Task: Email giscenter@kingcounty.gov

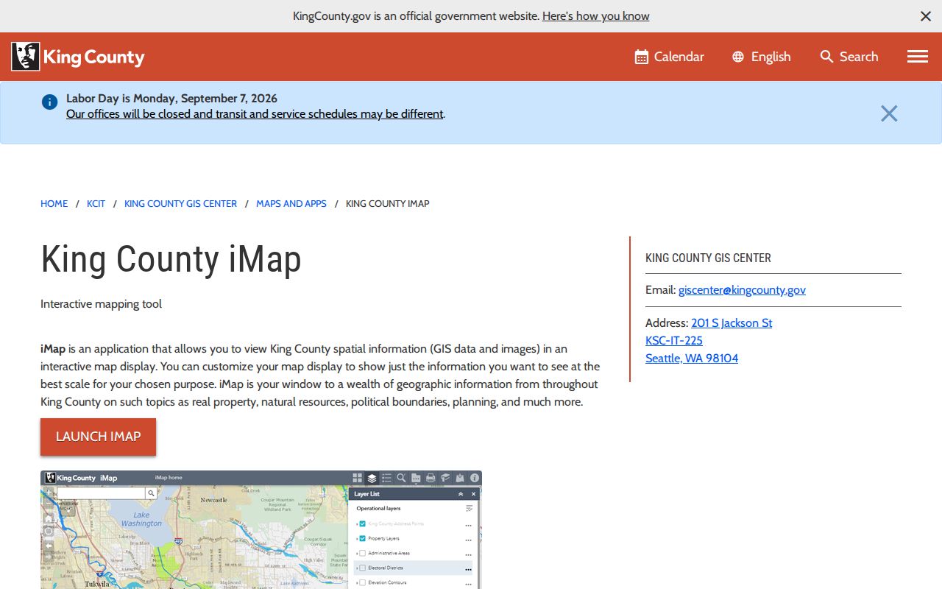Action: point(742,290)
